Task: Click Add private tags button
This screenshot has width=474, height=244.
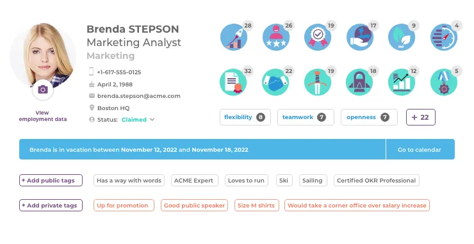Action: pyautogui.click(x=51, y=206)
